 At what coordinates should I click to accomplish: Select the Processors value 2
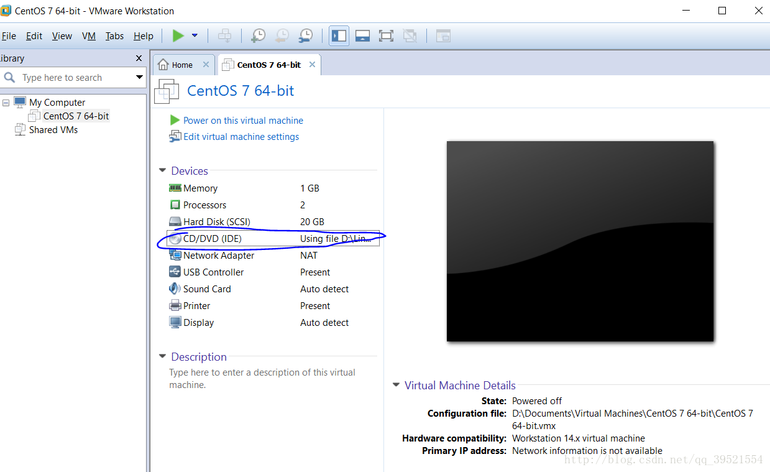tap(303, 205)
